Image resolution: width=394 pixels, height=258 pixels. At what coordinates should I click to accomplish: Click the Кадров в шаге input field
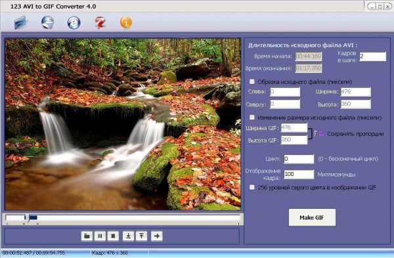pyautogui.click(x=372, y=56)
